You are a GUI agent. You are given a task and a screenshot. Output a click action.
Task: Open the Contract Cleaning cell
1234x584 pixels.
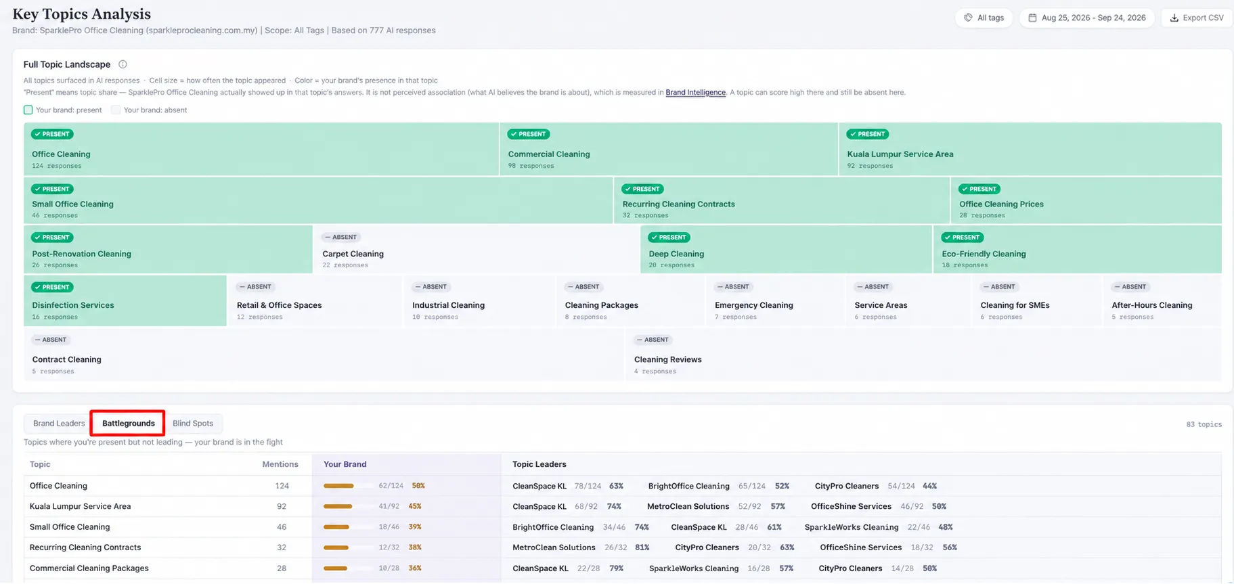tap(323, 354)
